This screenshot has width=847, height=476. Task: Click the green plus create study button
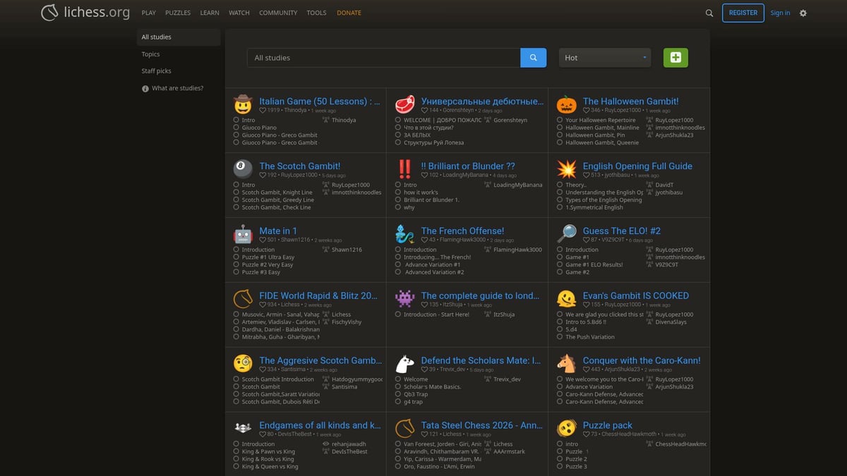pyautogui.click(x=675, y=58)
